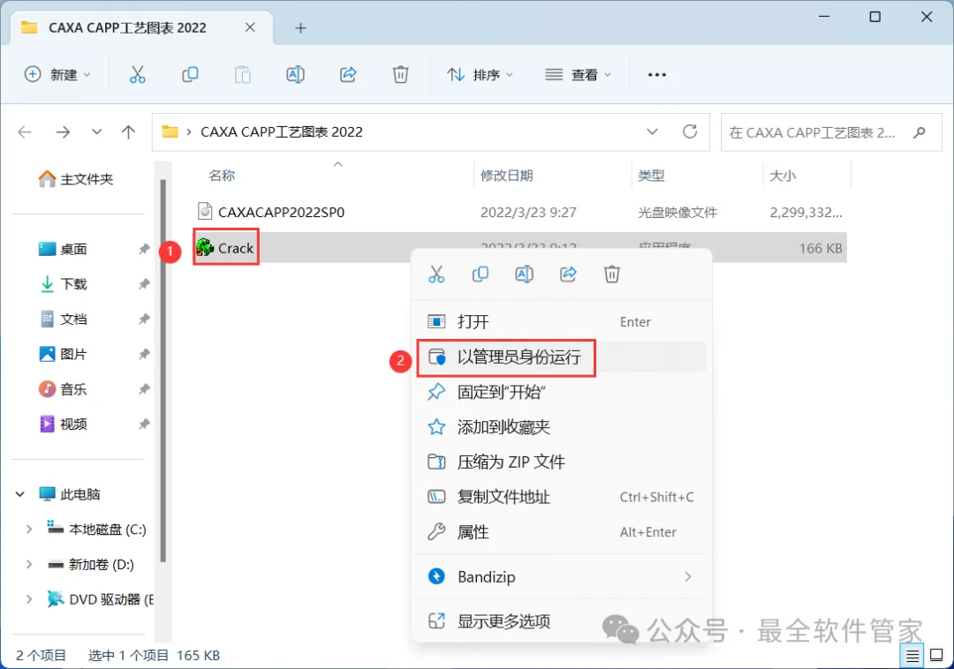Open the 排序 (Sort) dropdown
Viewport: 954px width, 669px height.
click(x=480, y=75)
